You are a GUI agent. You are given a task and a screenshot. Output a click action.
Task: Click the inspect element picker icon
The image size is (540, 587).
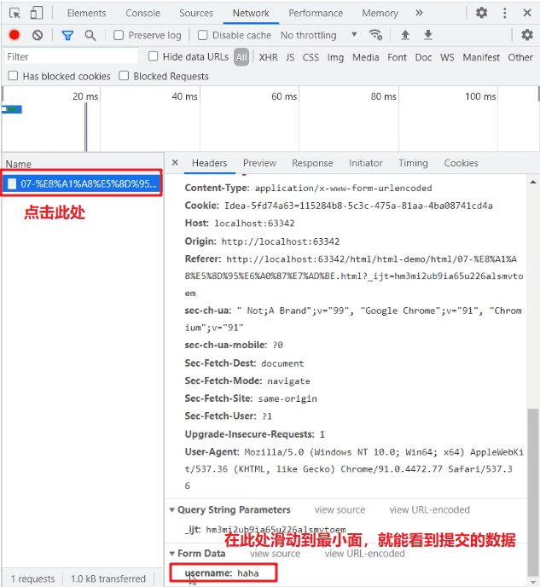pyautogui.click(x=15, y=13)
